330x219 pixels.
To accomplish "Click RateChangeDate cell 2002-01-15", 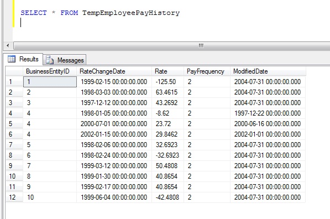I will point(114,134).
